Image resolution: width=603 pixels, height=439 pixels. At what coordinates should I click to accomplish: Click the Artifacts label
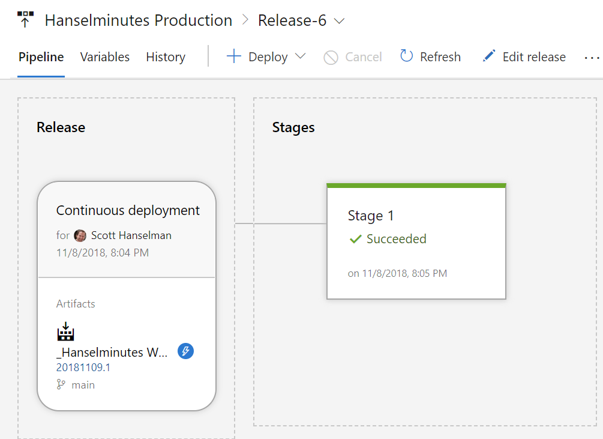point(76,303)
